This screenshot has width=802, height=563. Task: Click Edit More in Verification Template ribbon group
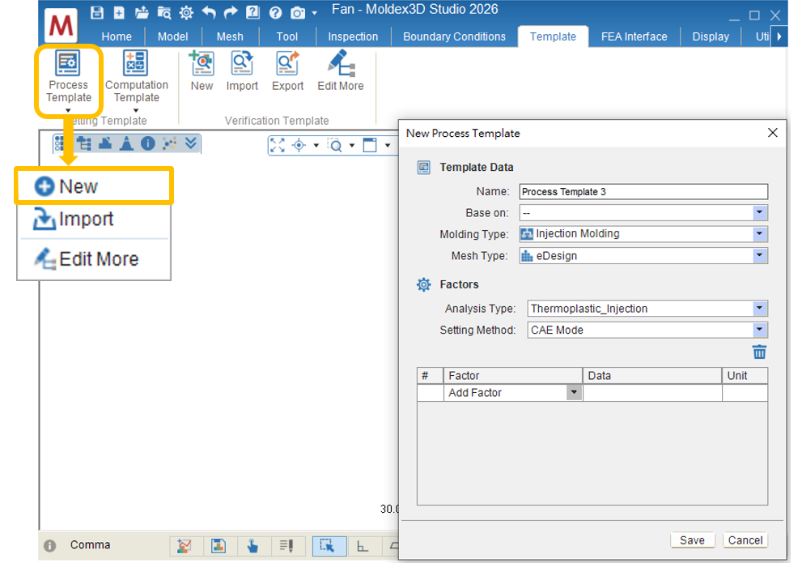(340, 71)
